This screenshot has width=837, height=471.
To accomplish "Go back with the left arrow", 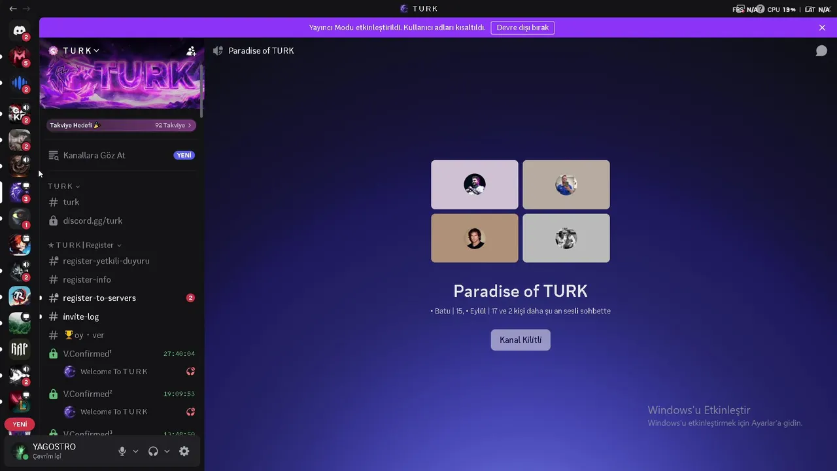I will click(13, 9).
